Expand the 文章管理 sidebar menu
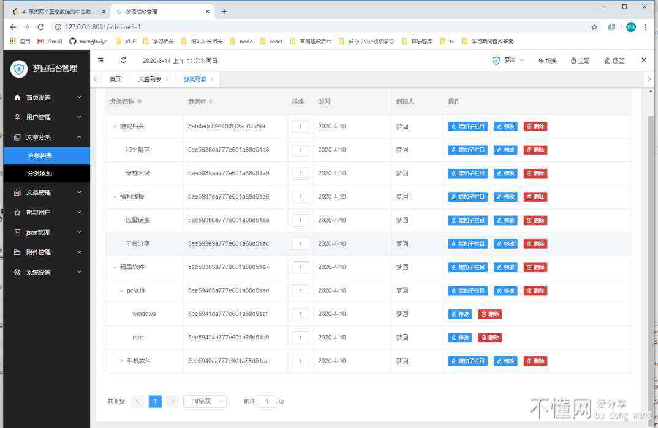The image size is (658, 428). [47, 192]
